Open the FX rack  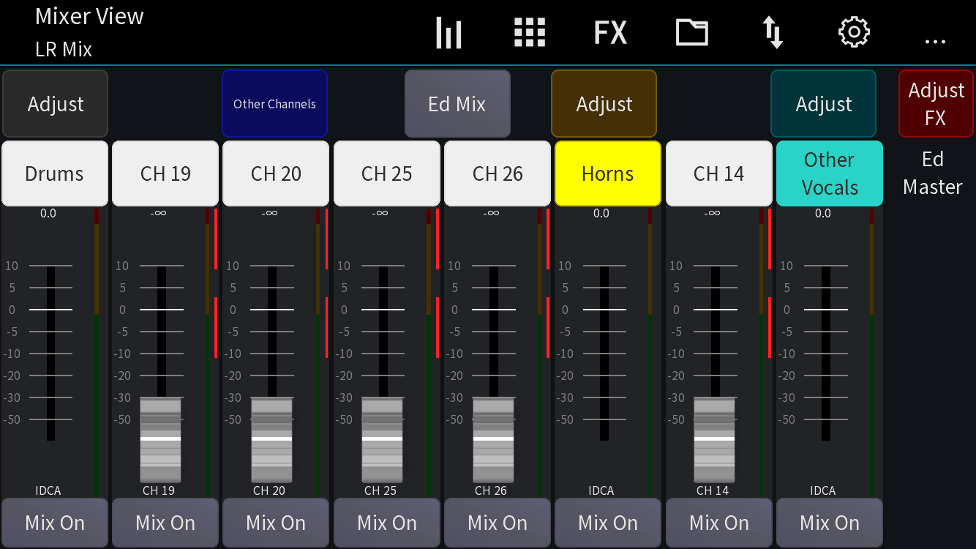611,32
